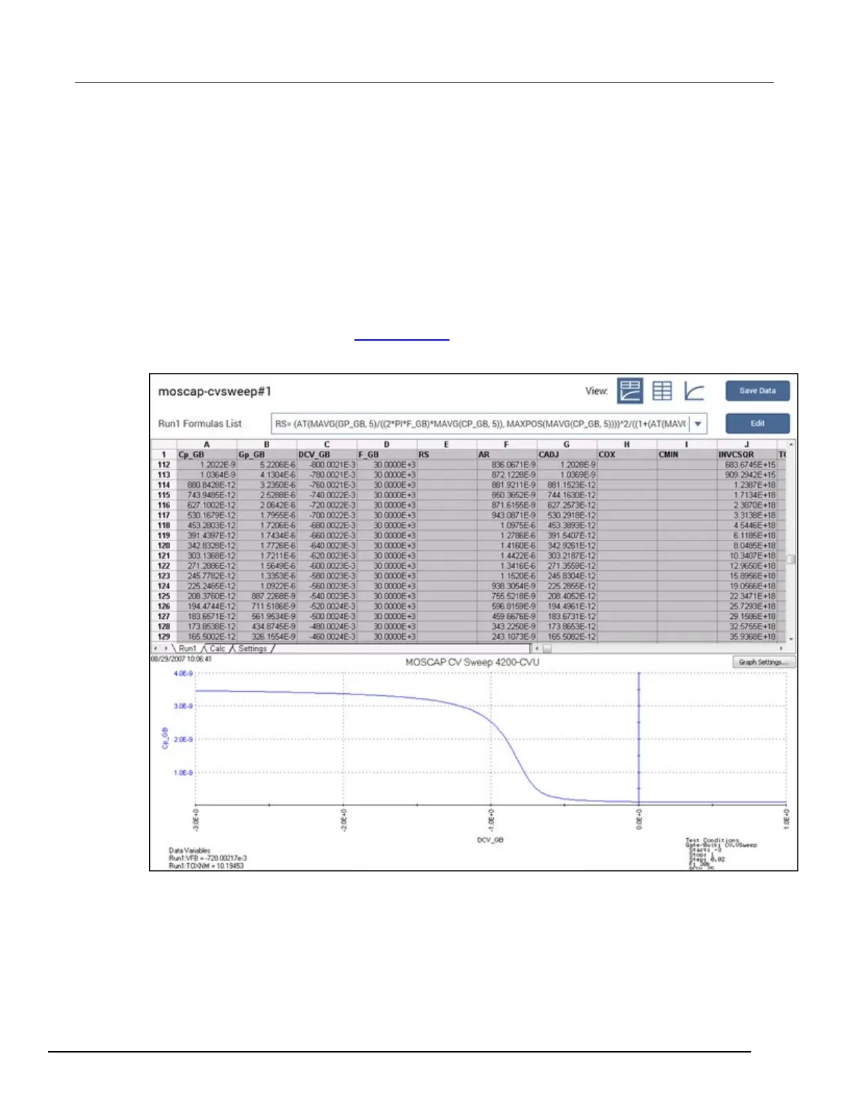Click the graph title MOSCAP CV Sweep 4200-CVU
The image size is (849, 1099).
(x=472, y=663)
